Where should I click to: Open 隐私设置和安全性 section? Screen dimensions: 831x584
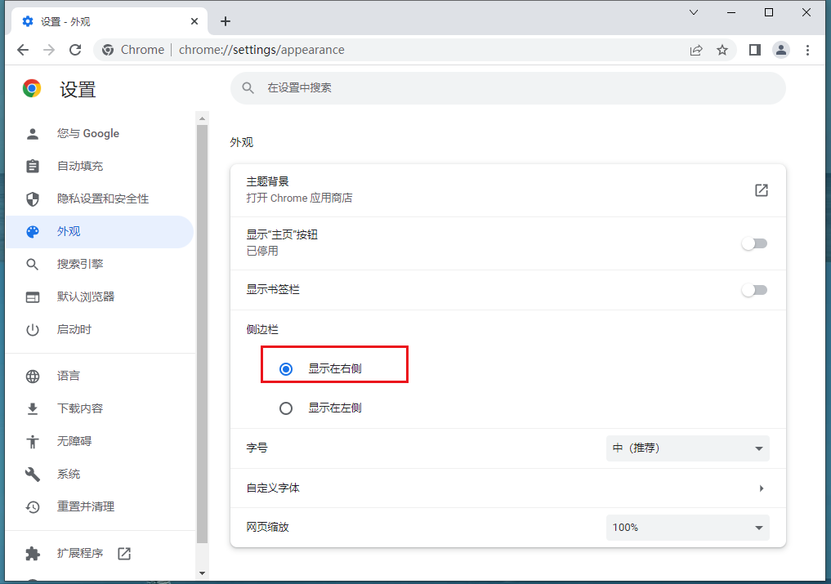tap(101, 198)
